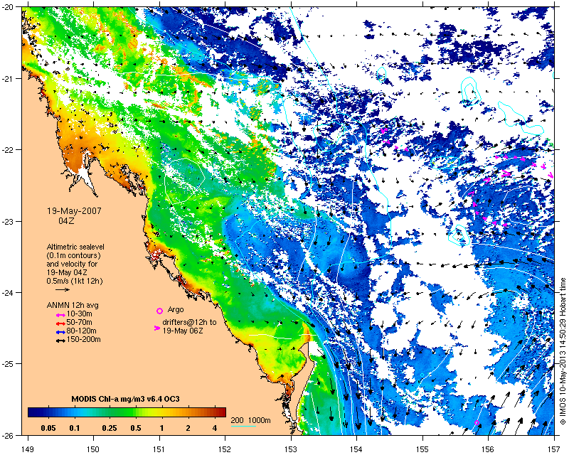Click the 'and velocity for' text line
Image resolution: width=569 pixels, height=455 pixels.
pos(72,264)
